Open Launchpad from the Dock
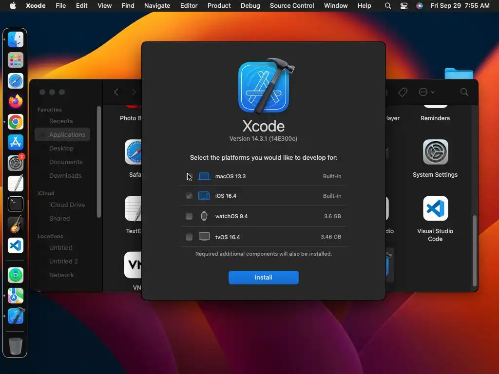Image resolution: width=499 pixels, height=374 pixels. click(x=15, y=60)
